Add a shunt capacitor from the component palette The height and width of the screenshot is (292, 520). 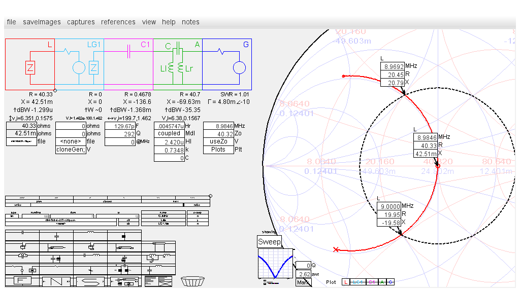[56, 236]
